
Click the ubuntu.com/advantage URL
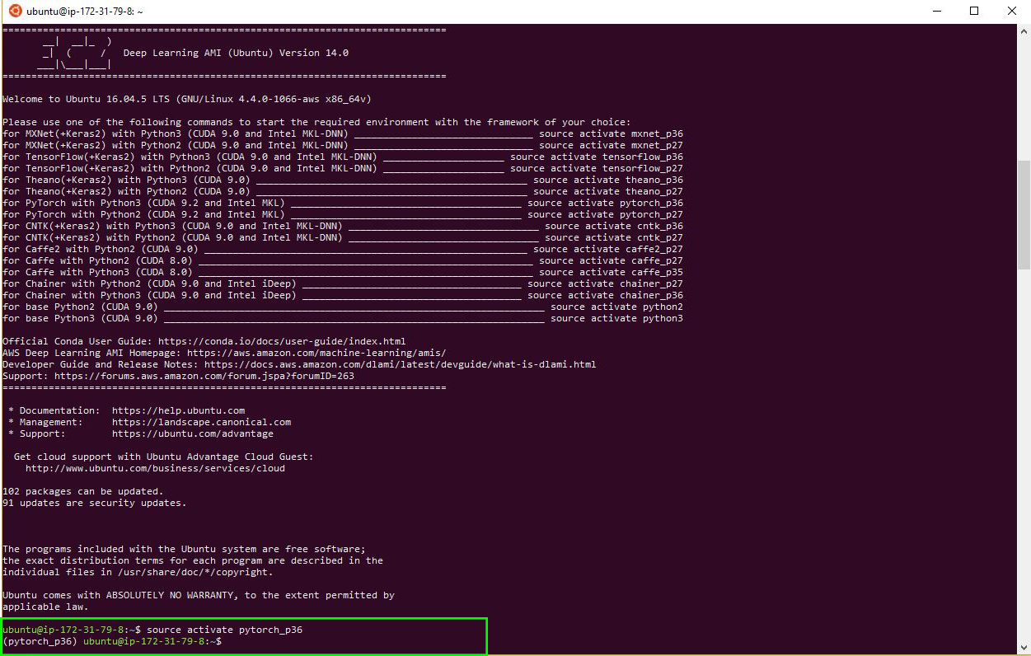[193, 433]
